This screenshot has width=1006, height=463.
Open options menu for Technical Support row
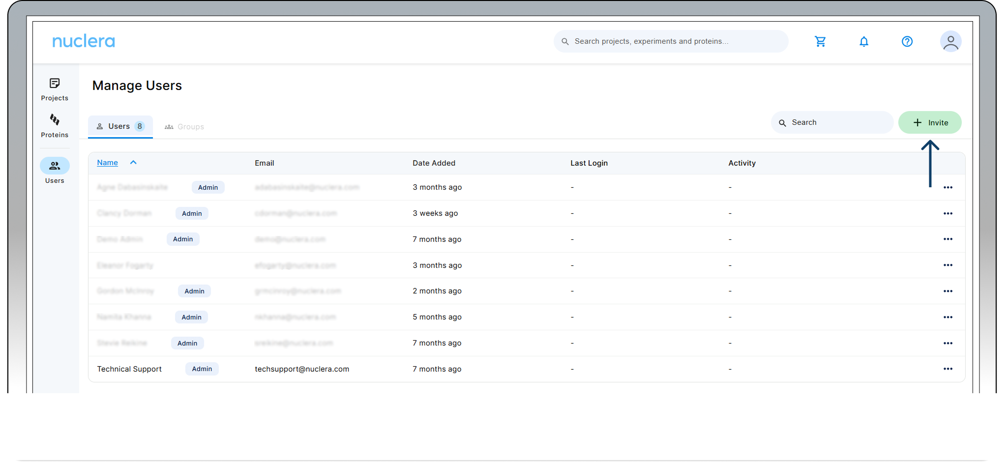click(x=947, y=369)
